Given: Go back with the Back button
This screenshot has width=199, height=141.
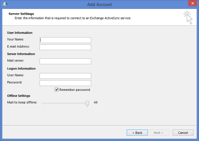Looking at the screenshot, I should 137,133.
